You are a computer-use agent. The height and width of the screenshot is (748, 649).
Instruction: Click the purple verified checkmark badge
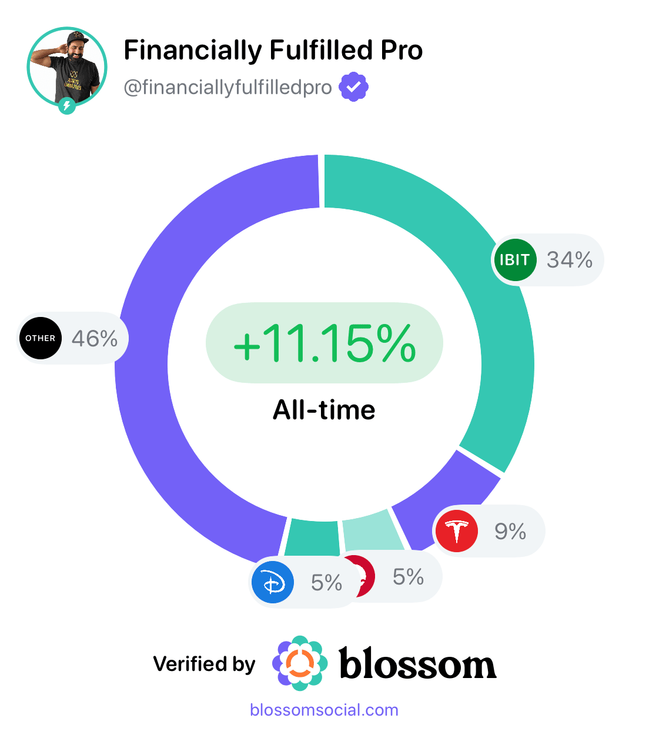tap(353, 87)
